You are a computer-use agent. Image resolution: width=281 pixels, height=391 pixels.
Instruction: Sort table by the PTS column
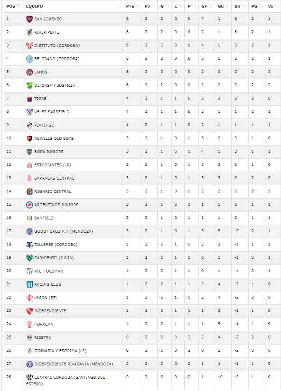click(132, 6)
